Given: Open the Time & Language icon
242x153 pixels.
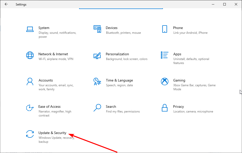Looking at the screenshot, I should [x=97, y=81].
